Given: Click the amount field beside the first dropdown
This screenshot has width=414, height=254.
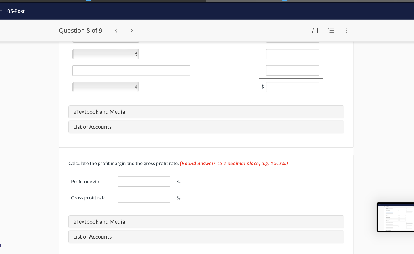Looking at the screenshot, I should click(292, 54).
